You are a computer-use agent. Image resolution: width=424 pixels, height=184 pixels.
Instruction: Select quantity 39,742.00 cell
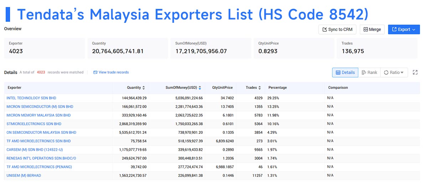click(x=139, y=167)
